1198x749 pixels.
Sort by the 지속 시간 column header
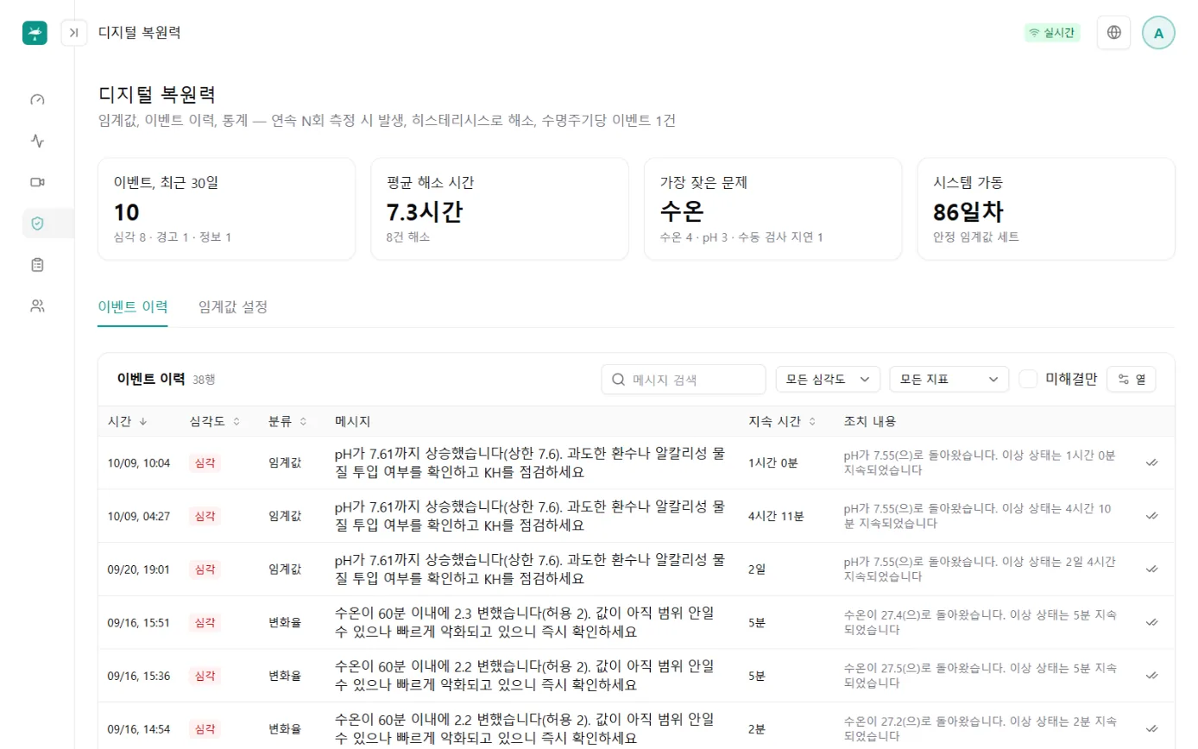click(x=782, y=421)
